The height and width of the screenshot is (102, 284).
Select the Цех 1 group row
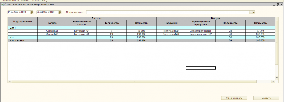point(141,28)
